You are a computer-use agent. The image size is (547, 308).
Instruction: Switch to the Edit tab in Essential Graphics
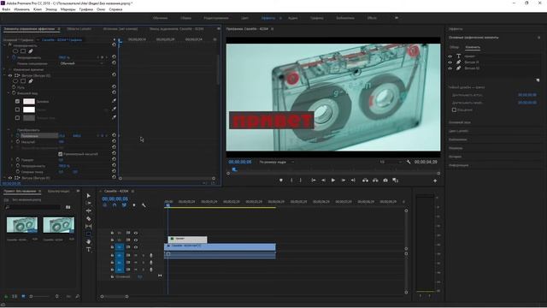tap(473, 47)
